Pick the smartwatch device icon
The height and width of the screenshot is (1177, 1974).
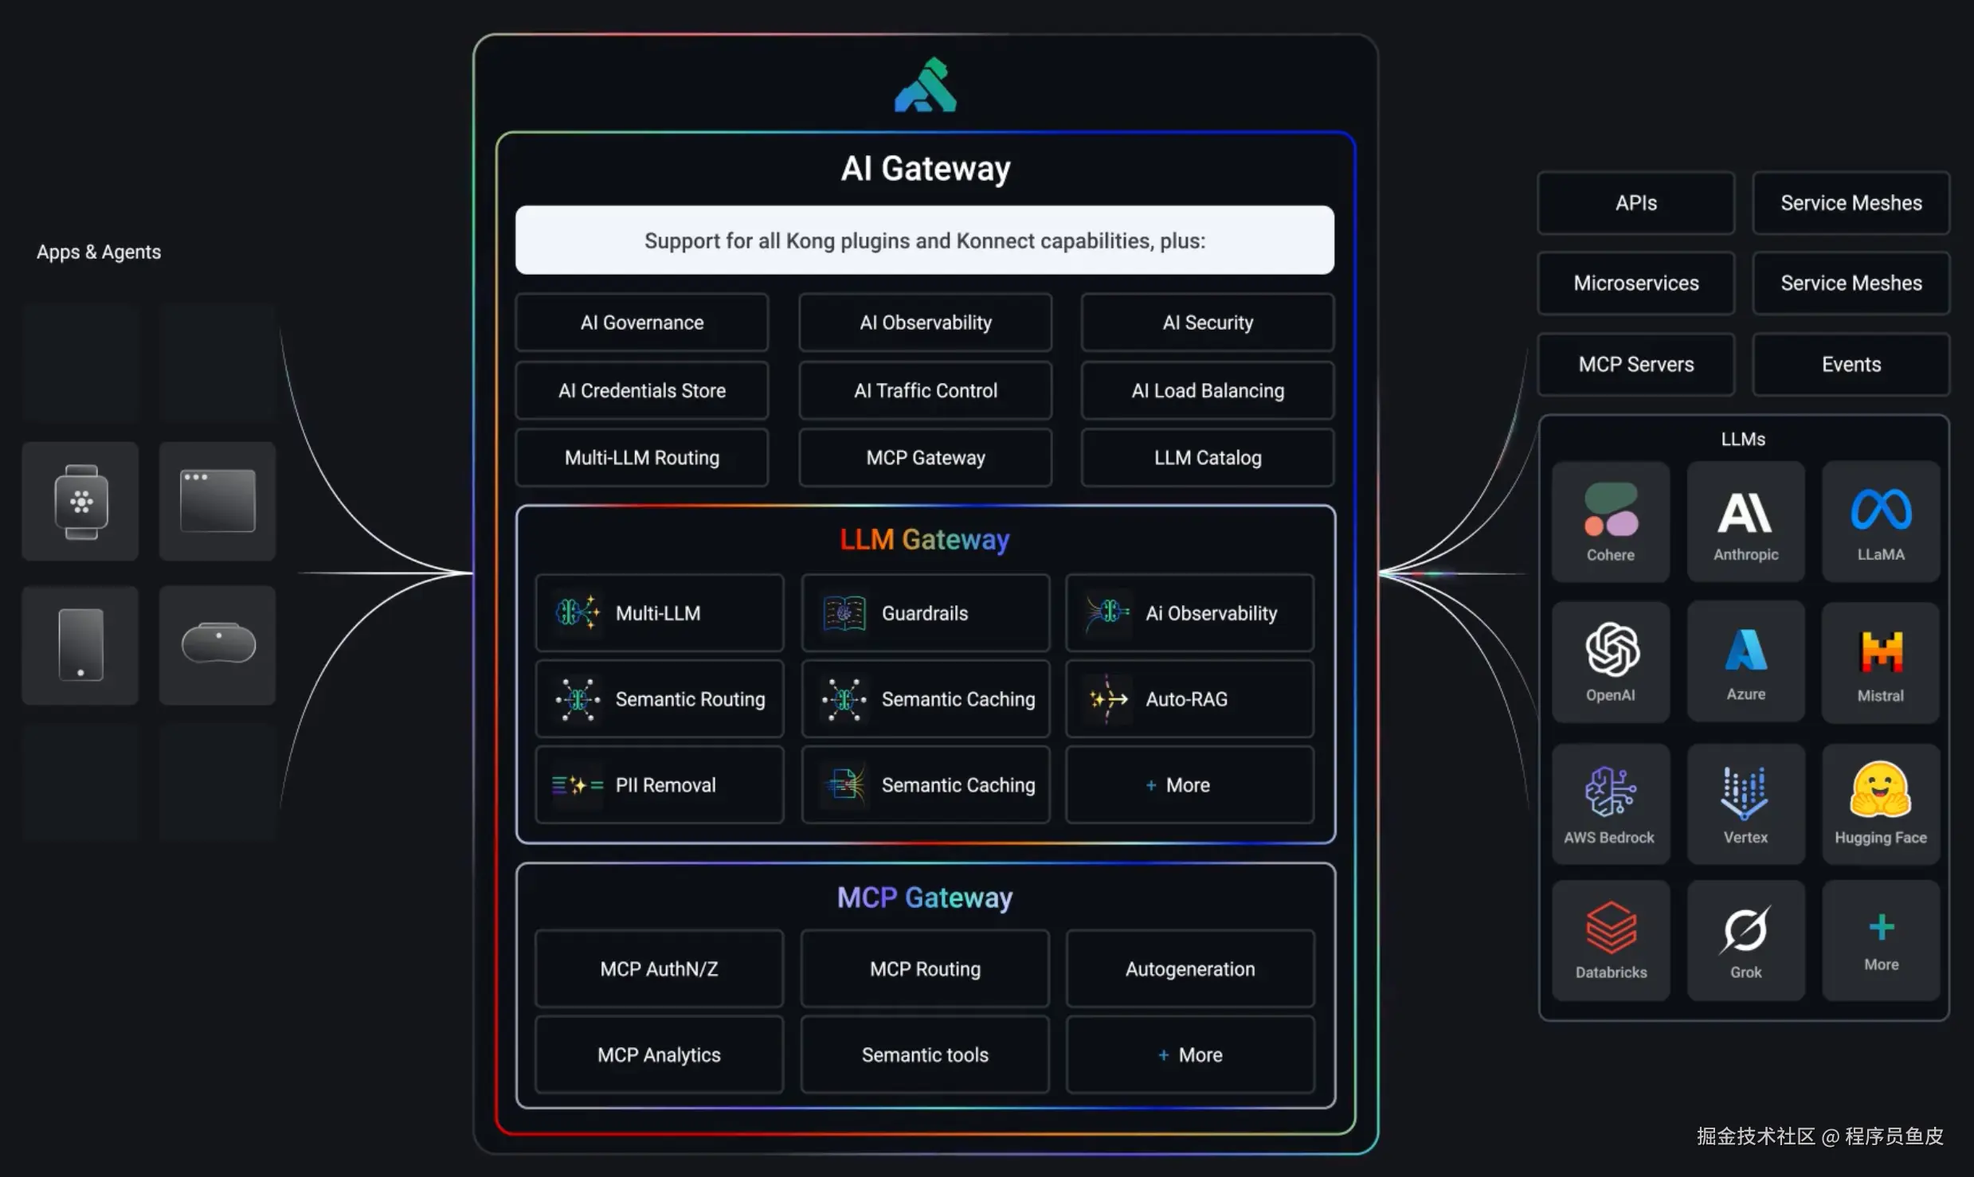pyautogui.click(x=80, y=502)
